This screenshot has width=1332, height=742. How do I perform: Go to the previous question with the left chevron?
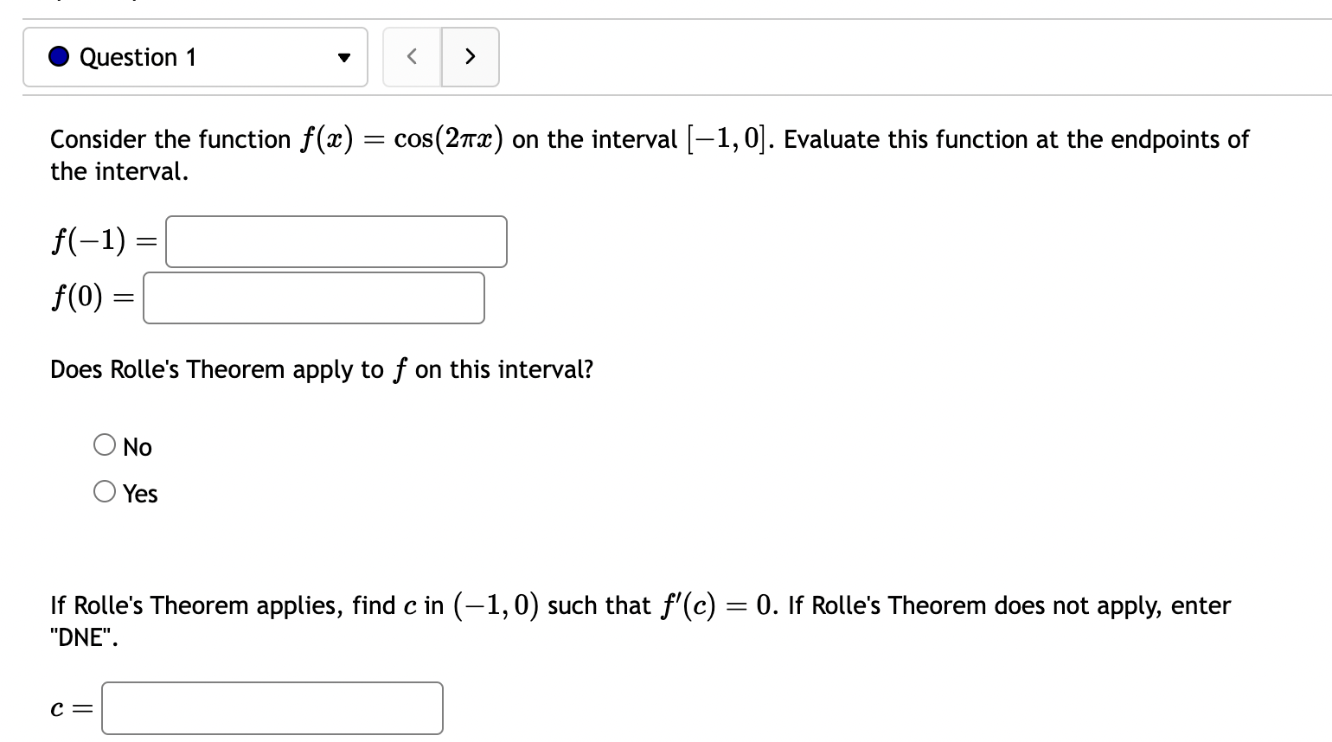click(x=412, y=57)
